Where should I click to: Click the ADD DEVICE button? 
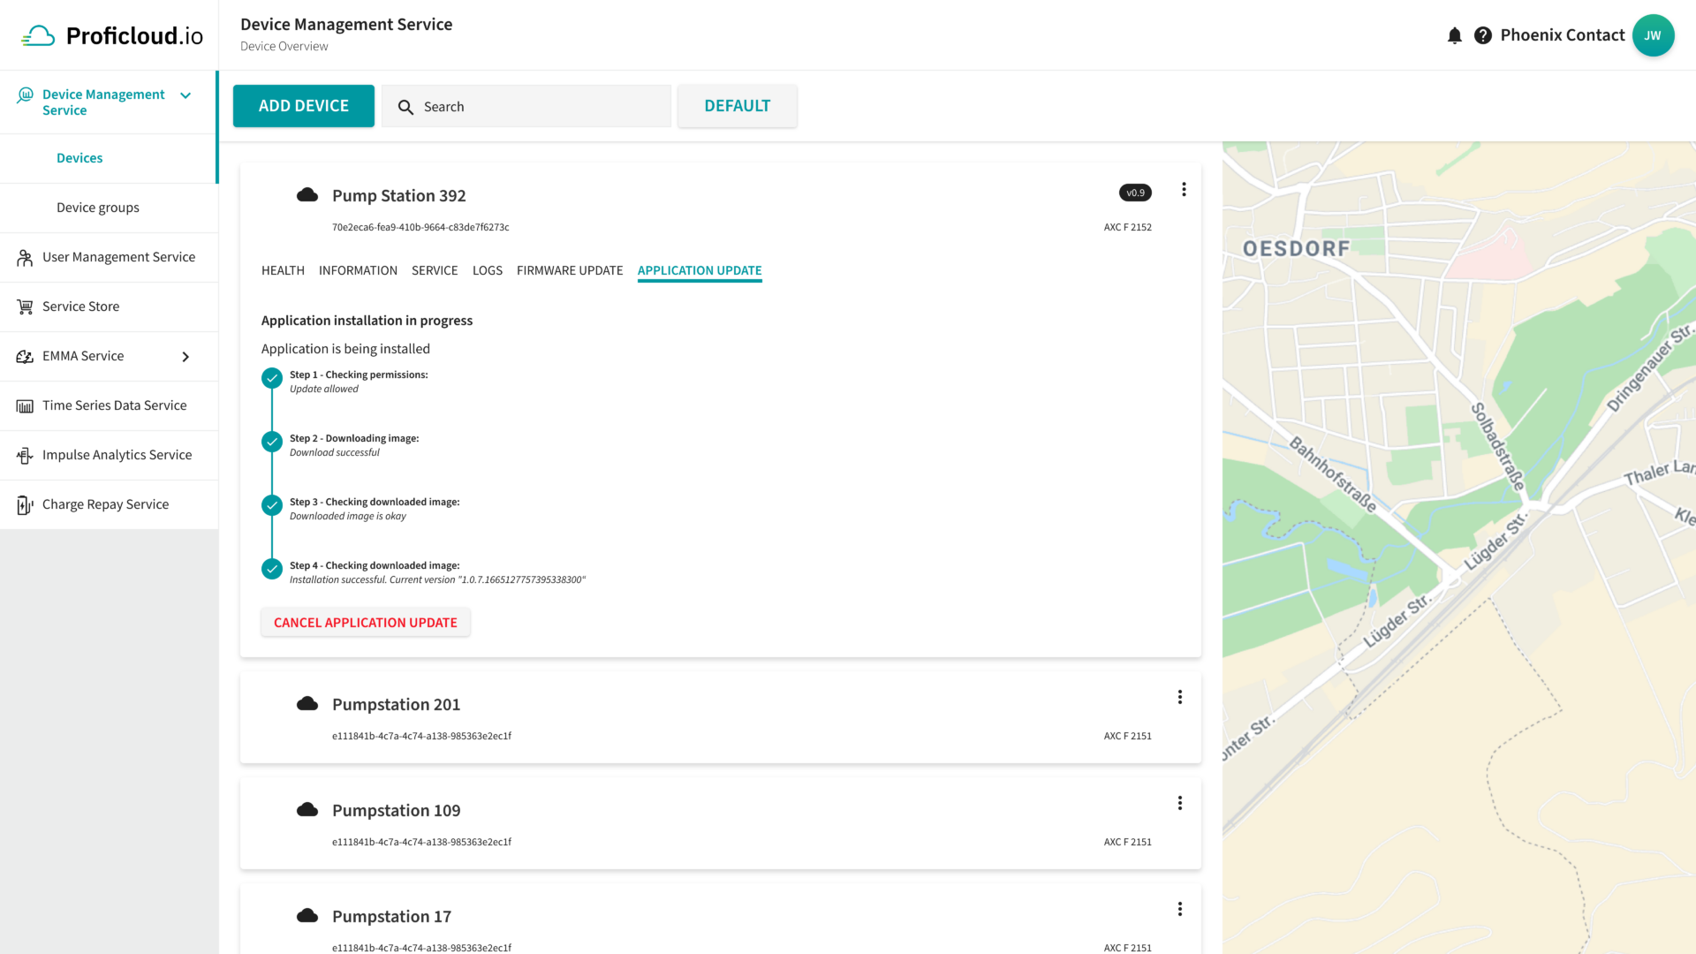coord(303,106)
